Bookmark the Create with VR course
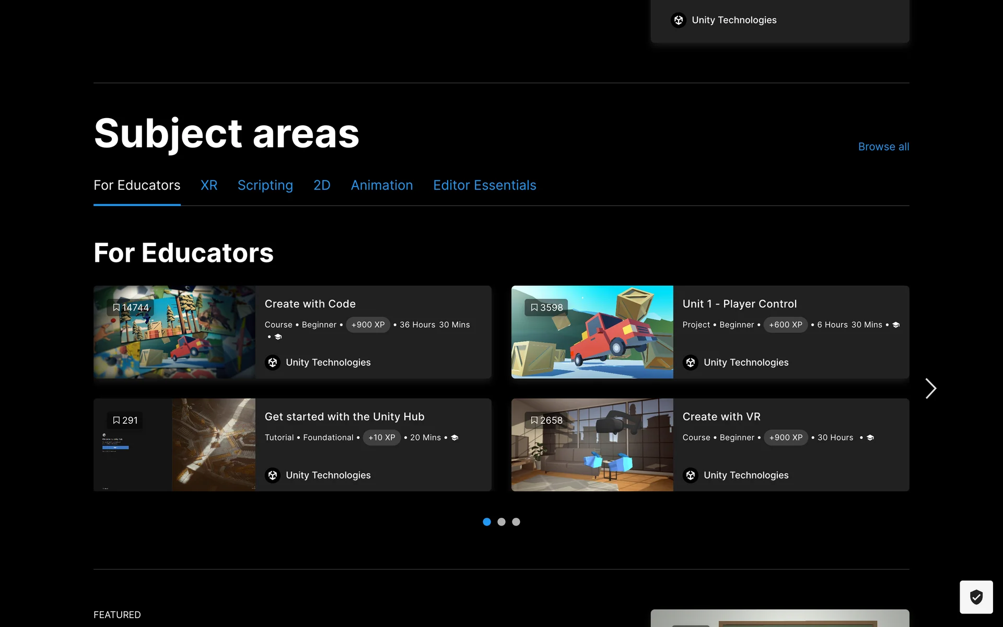This screenshot has height=627, width=1003. coord(534,421)
